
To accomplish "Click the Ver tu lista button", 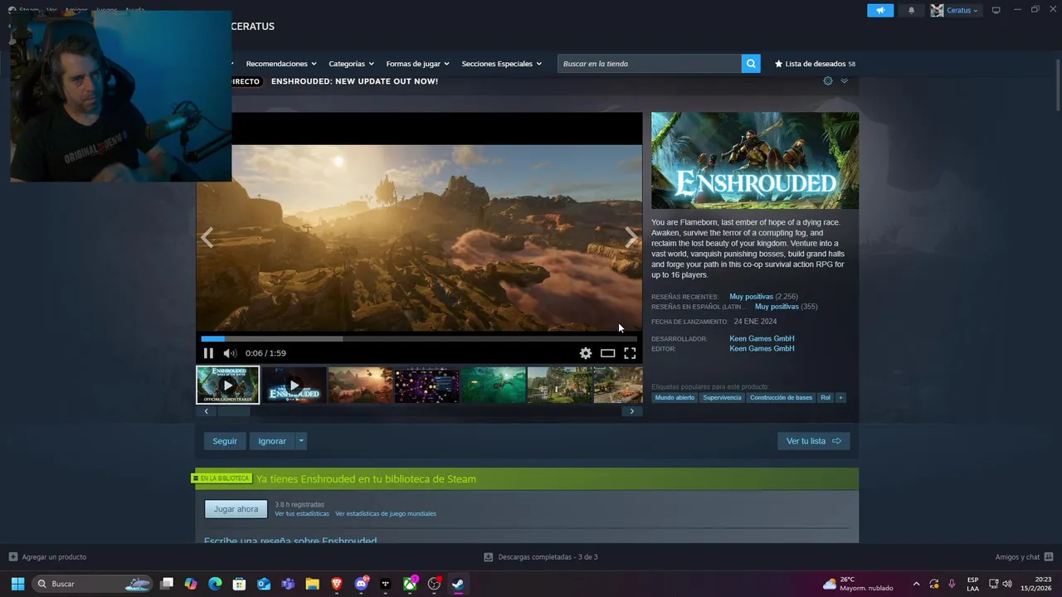I will pos(813,441).
